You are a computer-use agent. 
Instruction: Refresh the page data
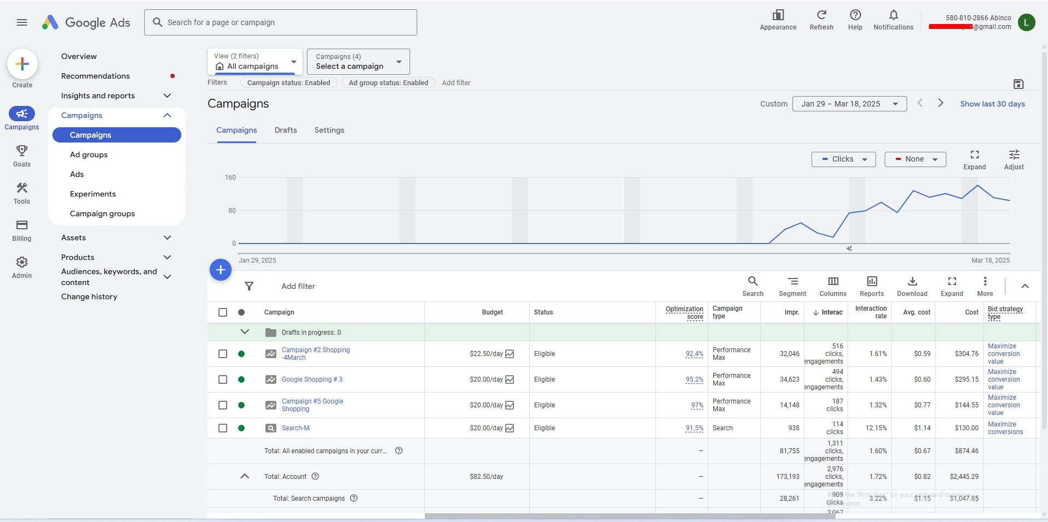821,20
